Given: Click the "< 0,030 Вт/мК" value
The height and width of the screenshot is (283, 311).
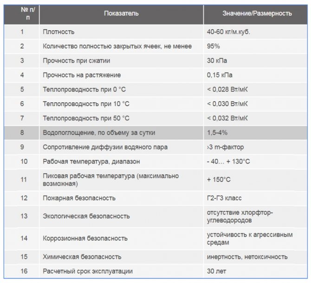Looking at the screenshot, I should click(227, 104).
